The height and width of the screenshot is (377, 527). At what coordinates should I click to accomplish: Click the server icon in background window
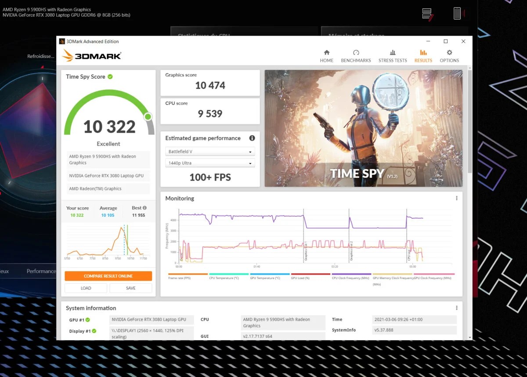[428, 14]
